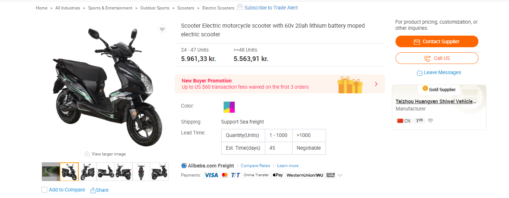Open New Buyer Promotion arrow
The width and height of the screenshot is (509, 198).
pos(376,84)
